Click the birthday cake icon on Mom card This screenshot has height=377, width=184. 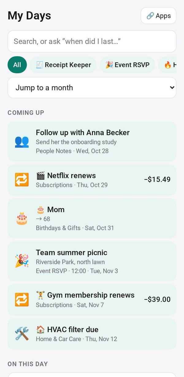[22, 219]
